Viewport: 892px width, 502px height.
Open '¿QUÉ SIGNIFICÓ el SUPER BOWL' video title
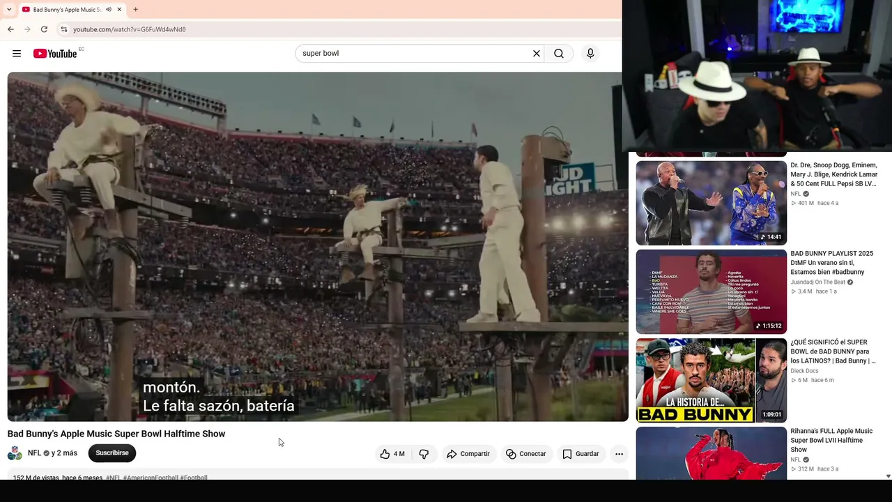(x=833, y=351)
